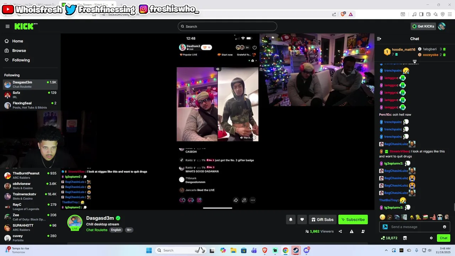The image size is (455, 256).
Task: Open Trainwreckstv recommended channel
Action: click(x=30, y=196)
